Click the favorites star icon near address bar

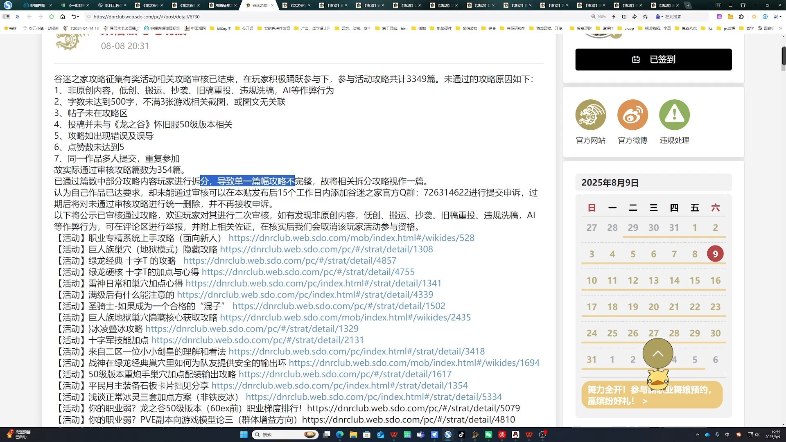tap(754, 17)
